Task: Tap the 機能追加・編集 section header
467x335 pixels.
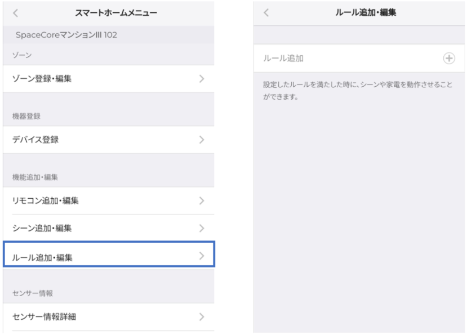Action: tap(35, 177)
